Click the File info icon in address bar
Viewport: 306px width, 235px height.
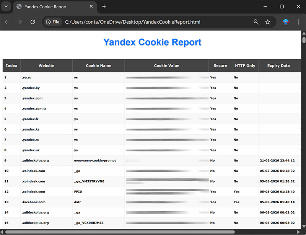coord(53,22)
